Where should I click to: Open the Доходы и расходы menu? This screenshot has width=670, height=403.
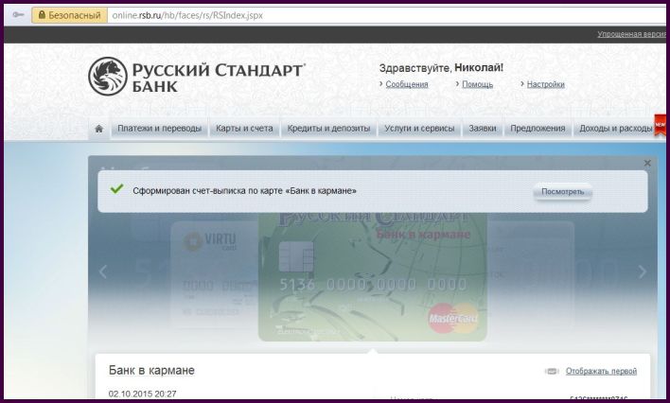[x=615, y=129]
